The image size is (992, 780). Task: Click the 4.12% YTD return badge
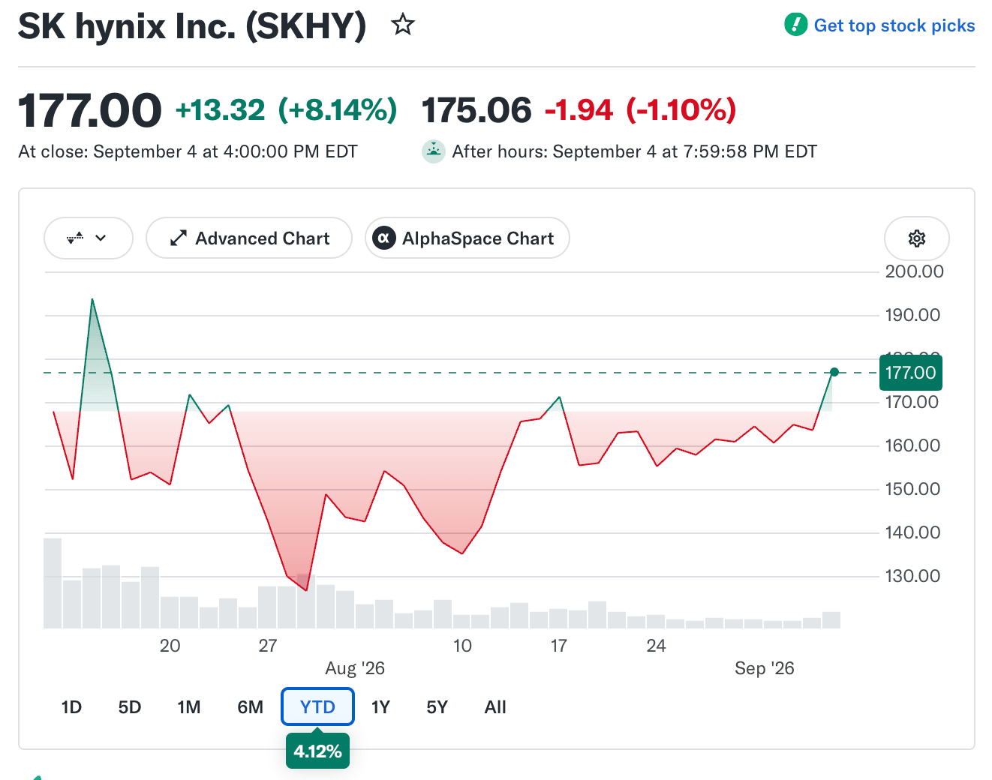click(x=317, y=751)
